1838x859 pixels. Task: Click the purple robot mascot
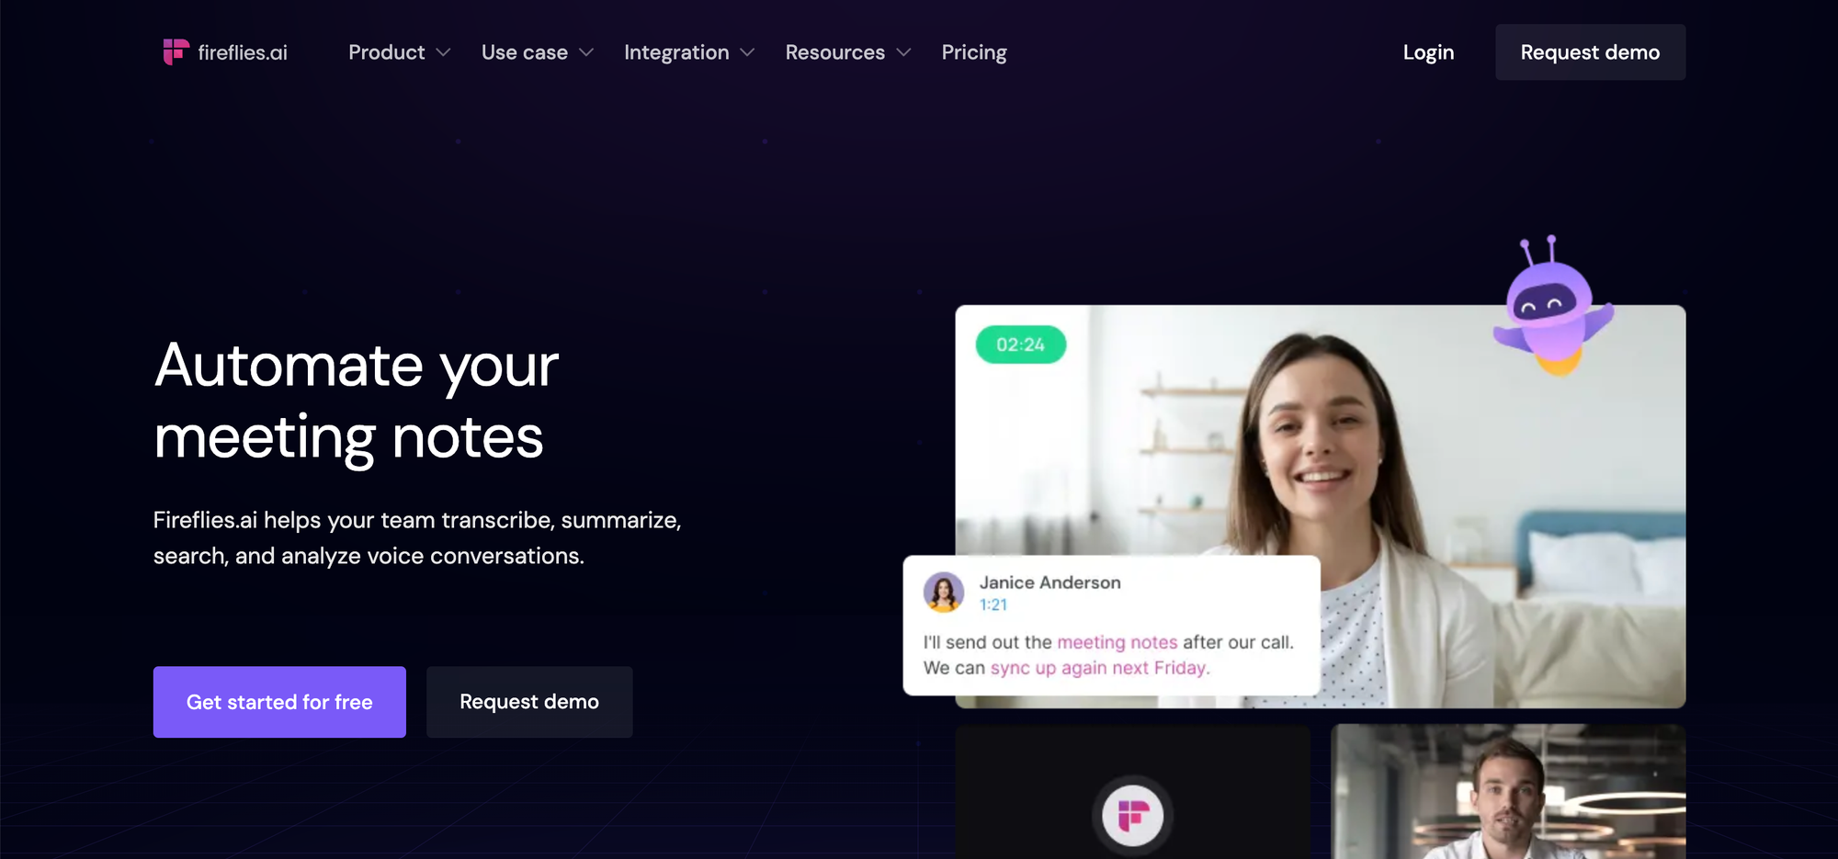[x=1553, y=306]
